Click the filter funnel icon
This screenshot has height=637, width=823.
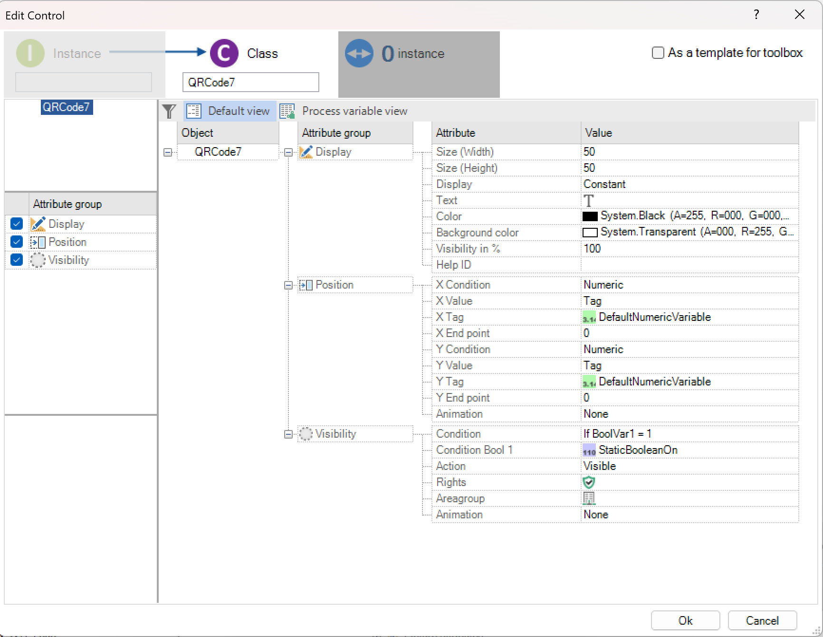click(x=169, y=111)
